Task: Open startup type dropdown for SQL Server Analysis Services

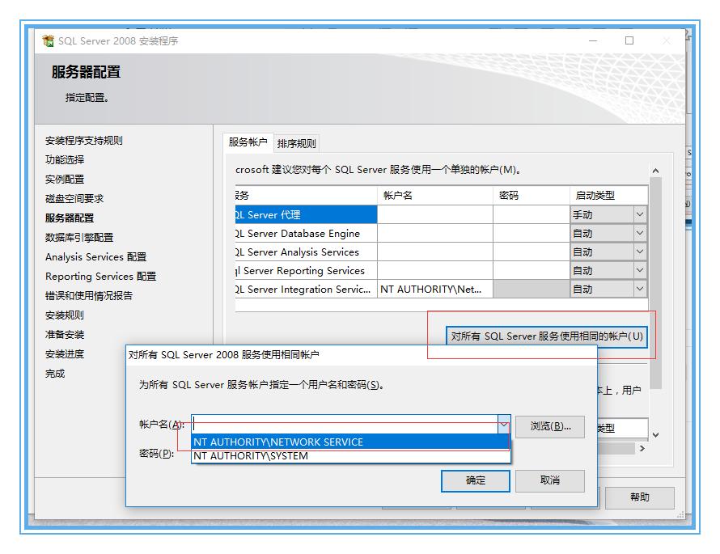Action: (640, 252)
